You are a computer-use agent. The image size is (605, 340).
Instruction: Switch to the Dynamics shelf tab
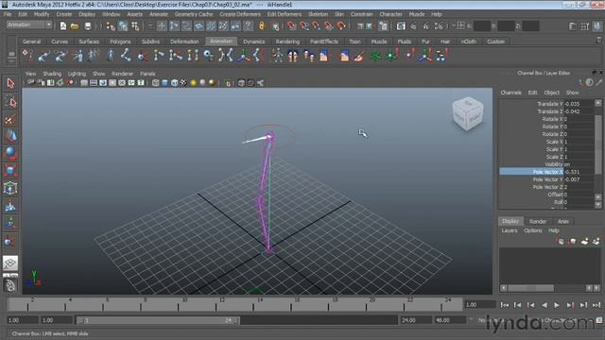pyautogui.click(x=254, y=42)
